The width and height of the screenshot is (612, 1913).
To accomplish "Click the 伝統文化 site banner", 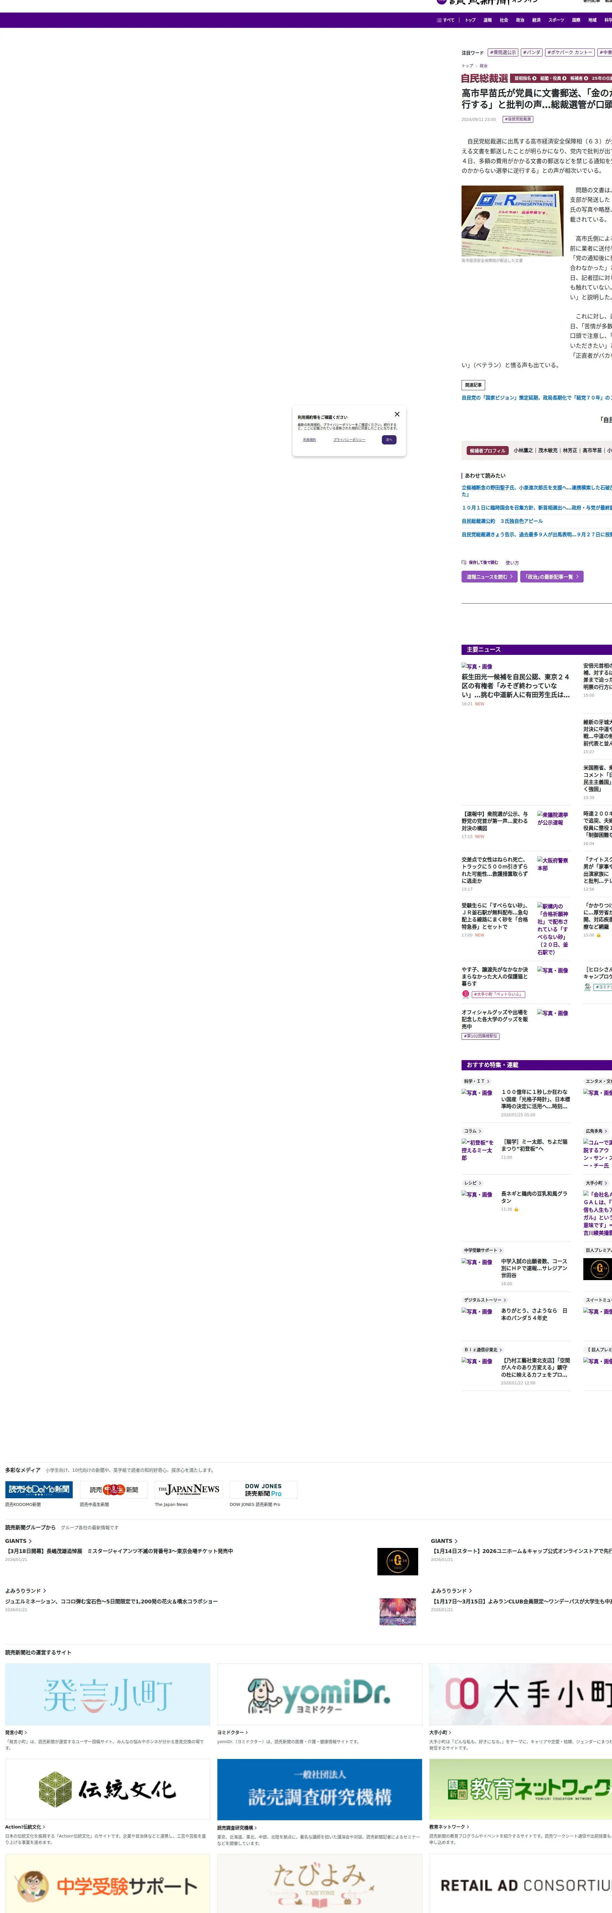I will pyautogui.click(x=108, y=1790).
